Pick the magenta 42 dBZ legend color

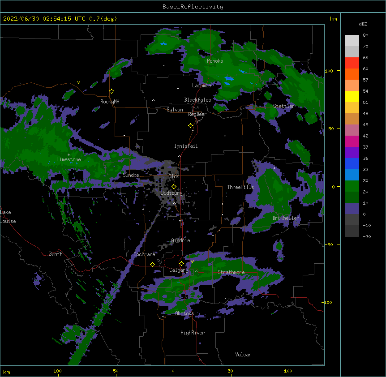tap(352, 141)
